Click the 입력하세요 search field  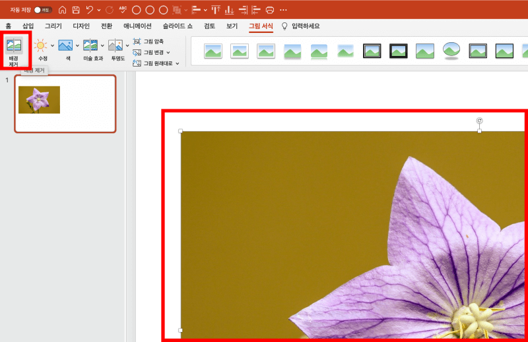pos(306,26)
